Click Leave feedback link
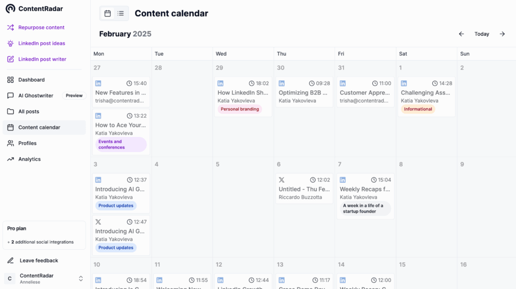 (39, 260)
